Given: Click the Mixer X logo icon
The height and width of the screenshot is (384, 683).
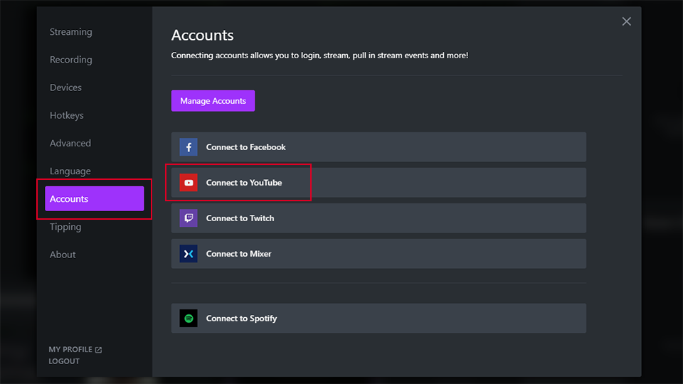Looking at the screenshot, I should (x=188, y=254).
